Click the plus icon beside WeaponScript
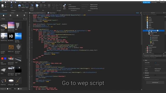 157,30
